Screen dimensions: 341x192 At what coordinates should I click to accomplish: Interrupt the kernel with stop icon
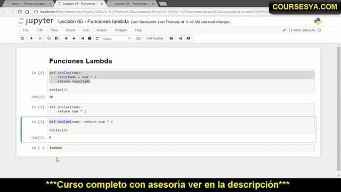(x=90, y=38)
